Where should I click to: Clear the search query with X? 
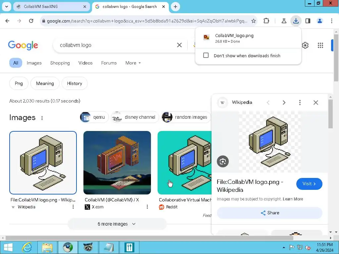[x=179, y=45]
